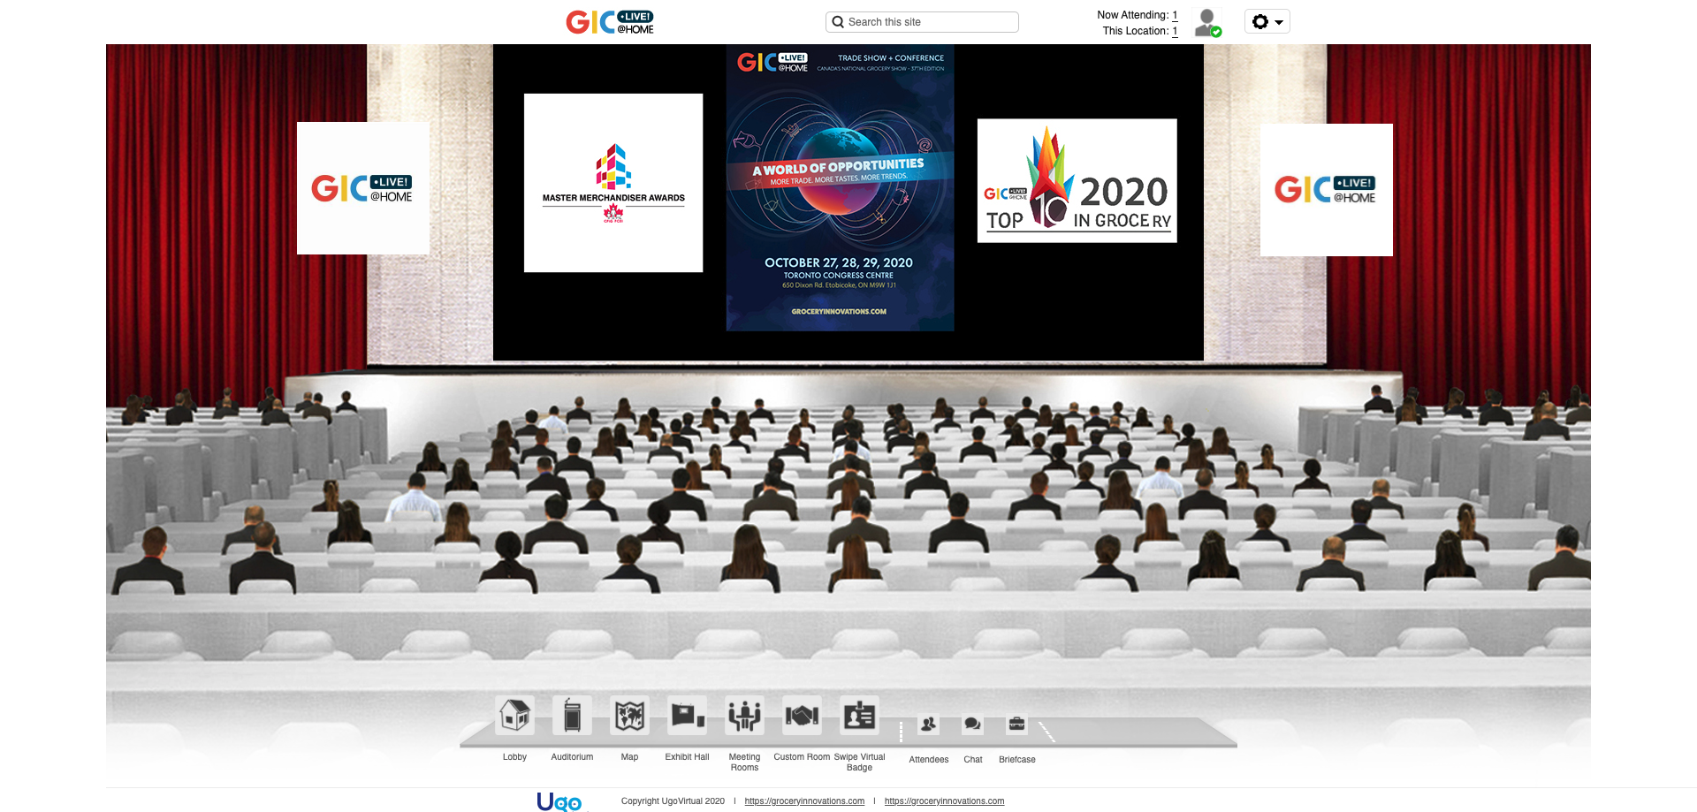Expand the settings gear dropdown
1697x812 pixels.
coord(1267,22)
